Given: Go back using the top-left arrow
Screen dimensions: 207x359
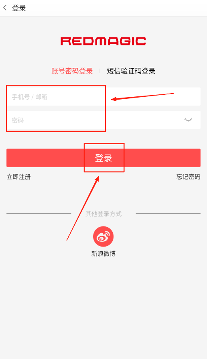Looking at the screenshot, I should pyautogui.click(x=5, y=8).
